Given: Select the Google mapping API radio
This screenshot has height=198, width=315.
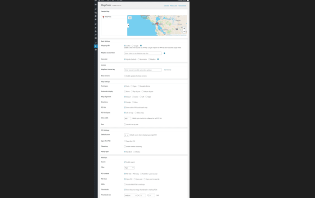Looking at the screenshot, I should [x=132, y=46].
